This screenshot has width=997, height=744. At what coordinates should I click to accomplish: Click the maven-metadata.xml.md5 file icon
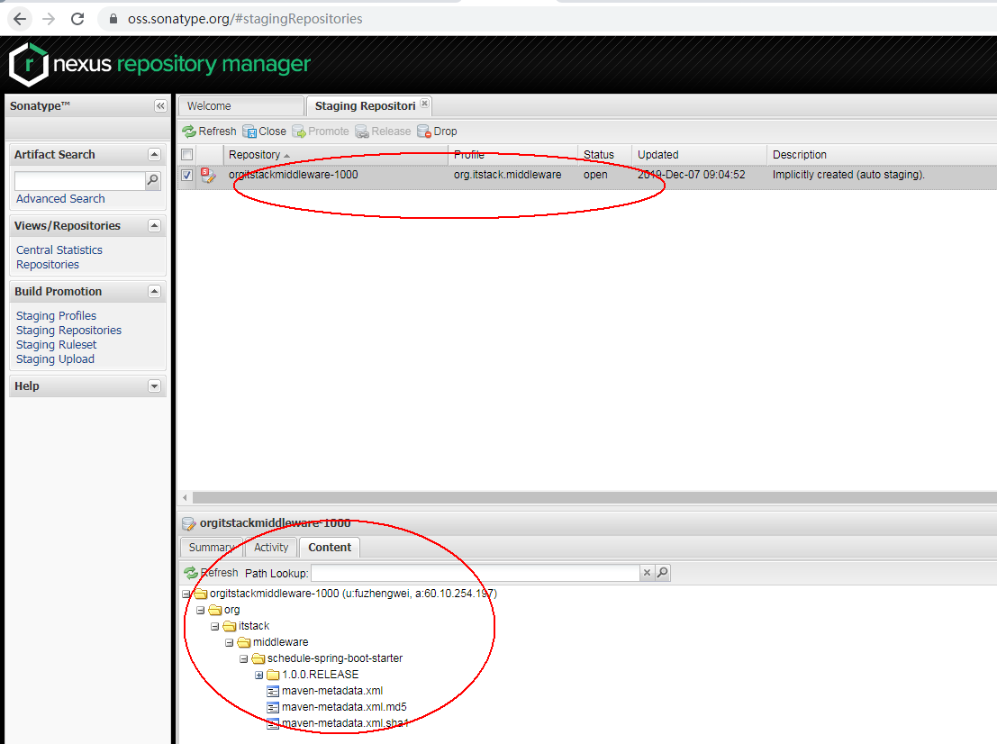point(273,707)
